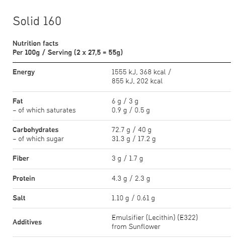Click the Solid 160 heading

[x=37, y=21]
